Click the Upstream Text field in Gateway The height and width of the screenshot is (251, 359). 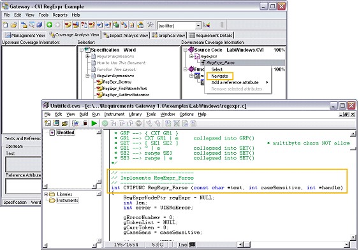(x=23, y=164)
